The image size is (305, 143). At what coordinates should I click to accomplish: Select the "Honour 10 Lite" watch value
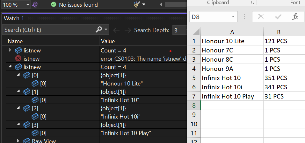click(122, 84)
